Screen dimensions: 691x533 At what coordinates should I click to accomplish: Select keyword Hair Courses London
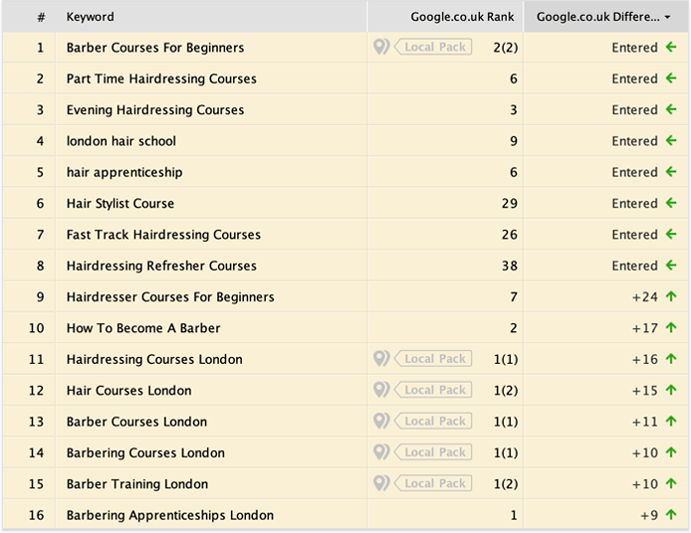coord(128,391)
